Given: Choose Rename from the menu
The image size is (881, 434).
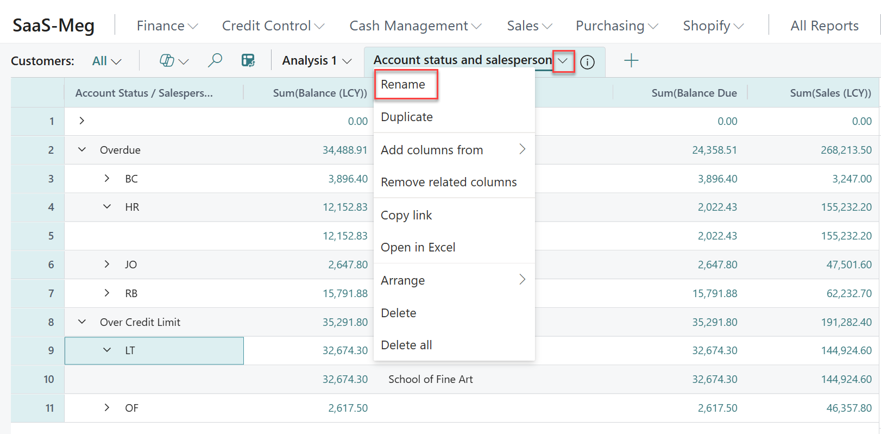Looking at the screenshot, I should click(403, 84).
